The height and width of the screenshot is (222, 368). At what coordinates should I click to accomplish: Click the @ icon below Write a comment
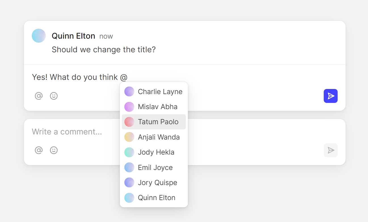(x=39, y=150)
